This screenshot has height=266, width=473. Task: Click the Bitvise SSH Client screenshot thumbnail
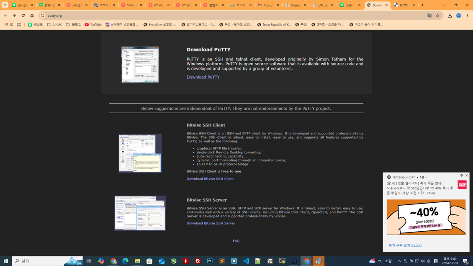click(140, 153)
